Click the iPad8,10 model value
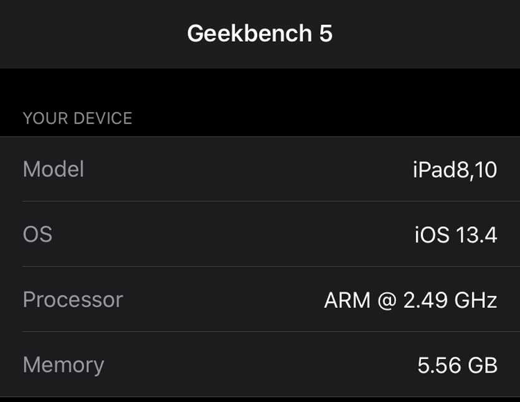The width and height of the screenshot is (520, 402). (x=455, y=170)
